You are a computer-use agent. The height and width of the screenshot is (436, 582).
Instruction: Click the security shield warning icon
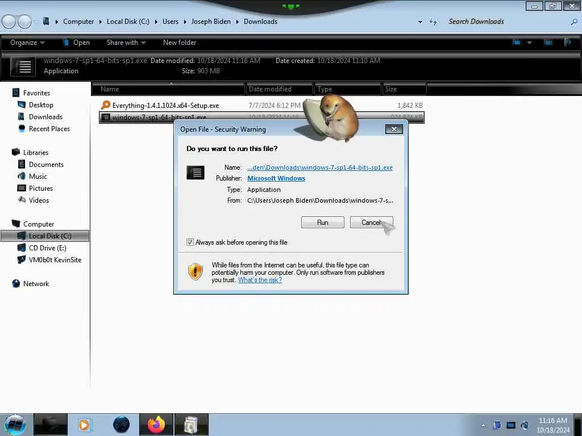coord(196,271)
